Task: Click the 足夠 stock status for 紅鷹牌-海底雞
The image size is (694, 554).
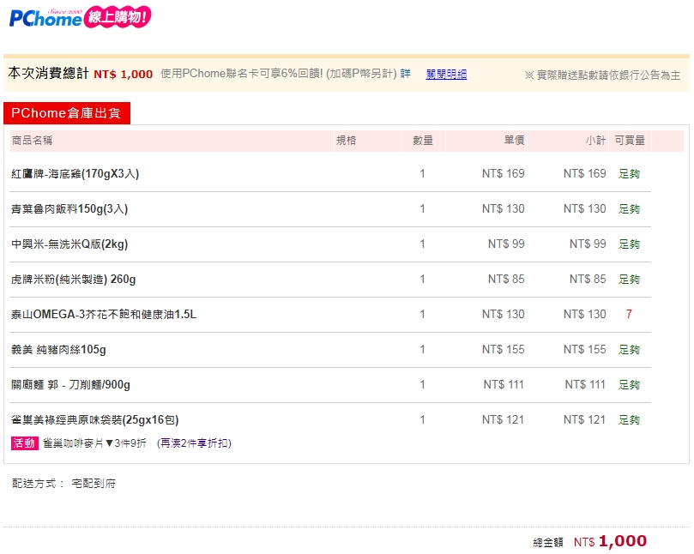Action: (x=629, y=173)
